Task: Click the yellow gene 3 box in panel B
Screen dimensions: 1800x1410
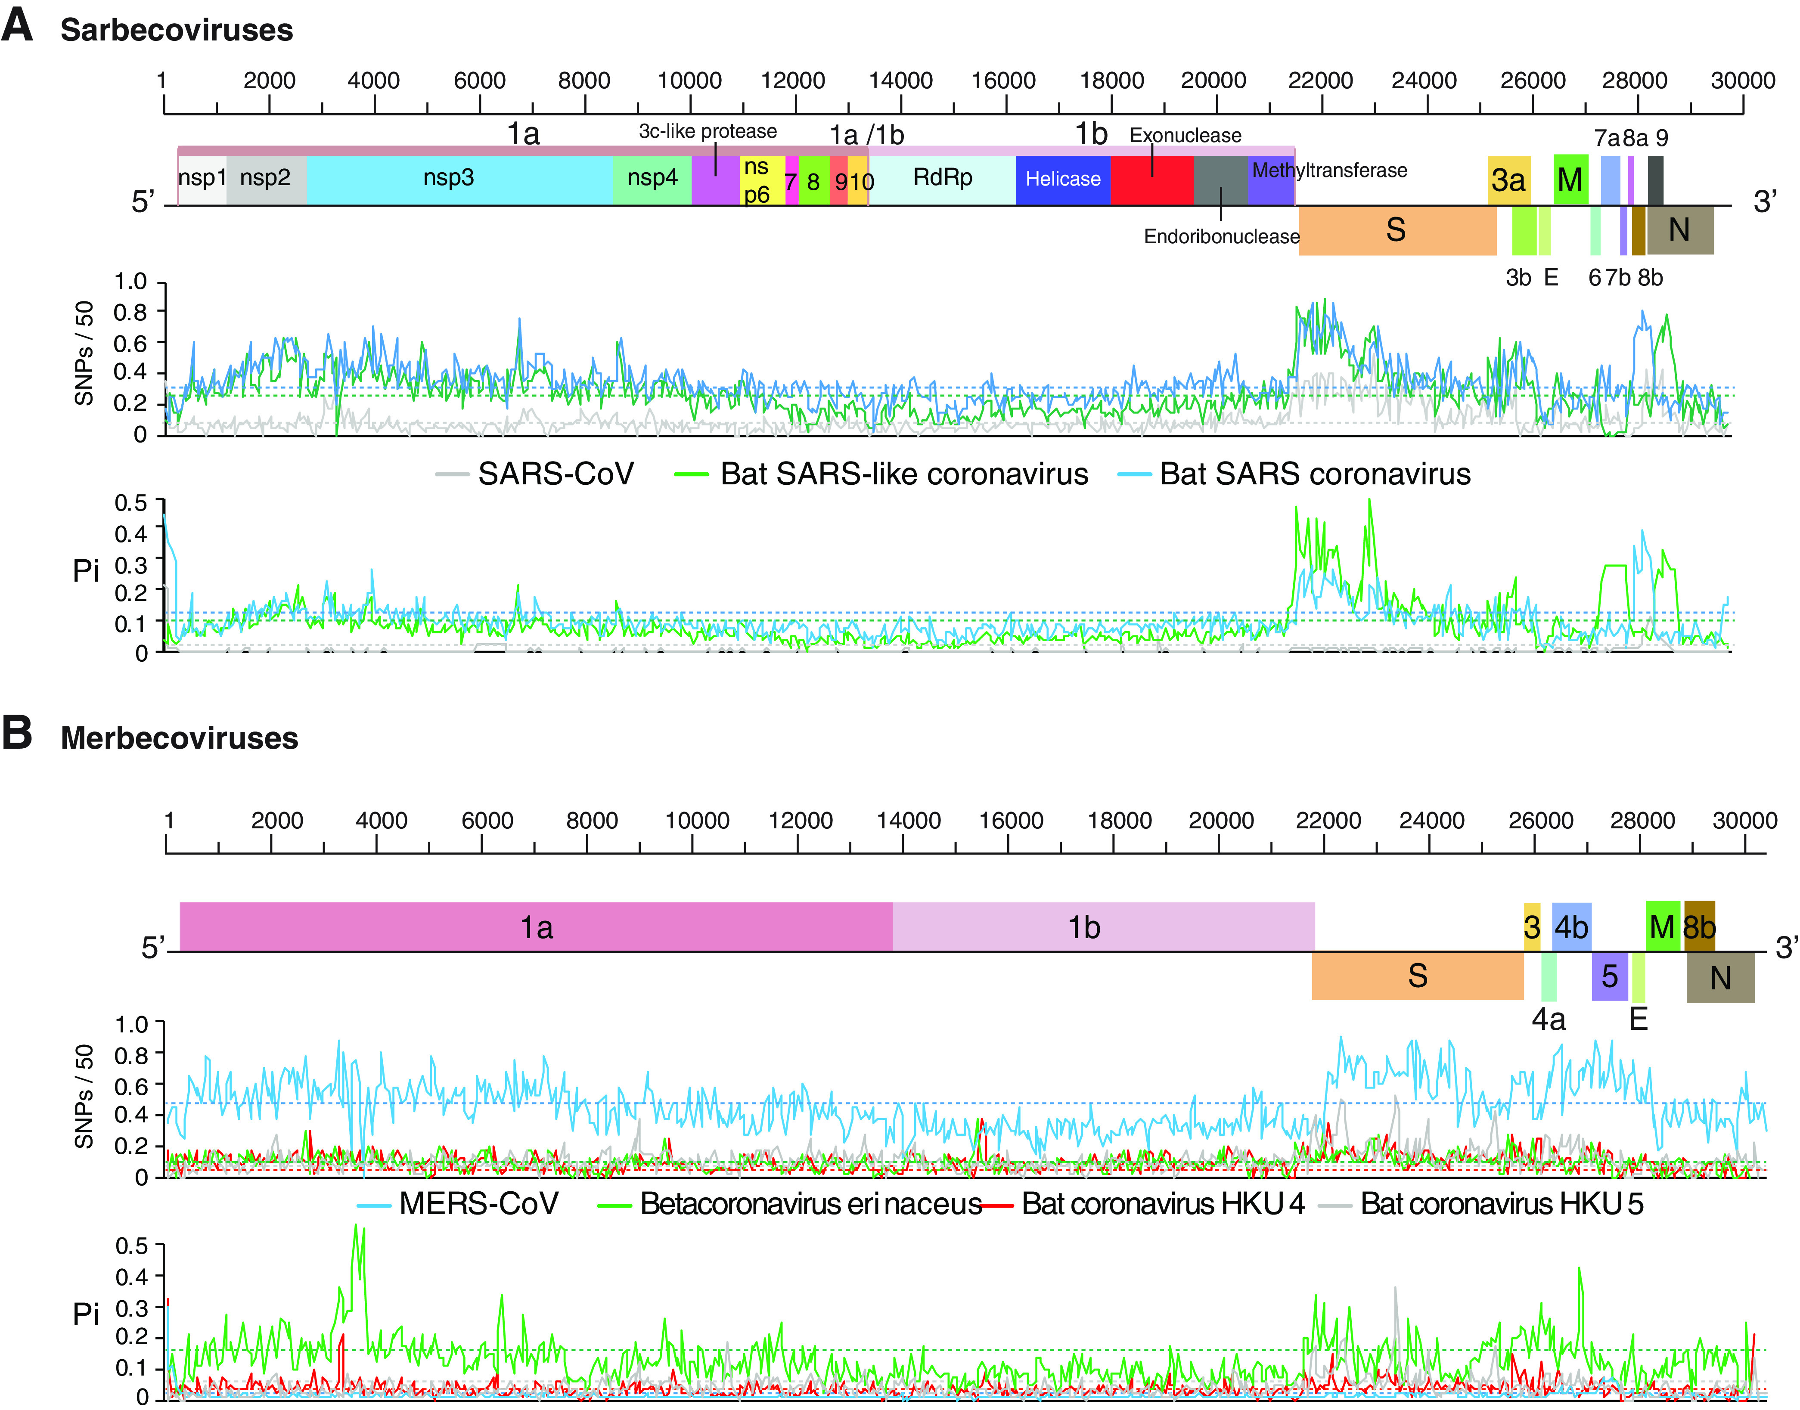Action: (1533, 927)
